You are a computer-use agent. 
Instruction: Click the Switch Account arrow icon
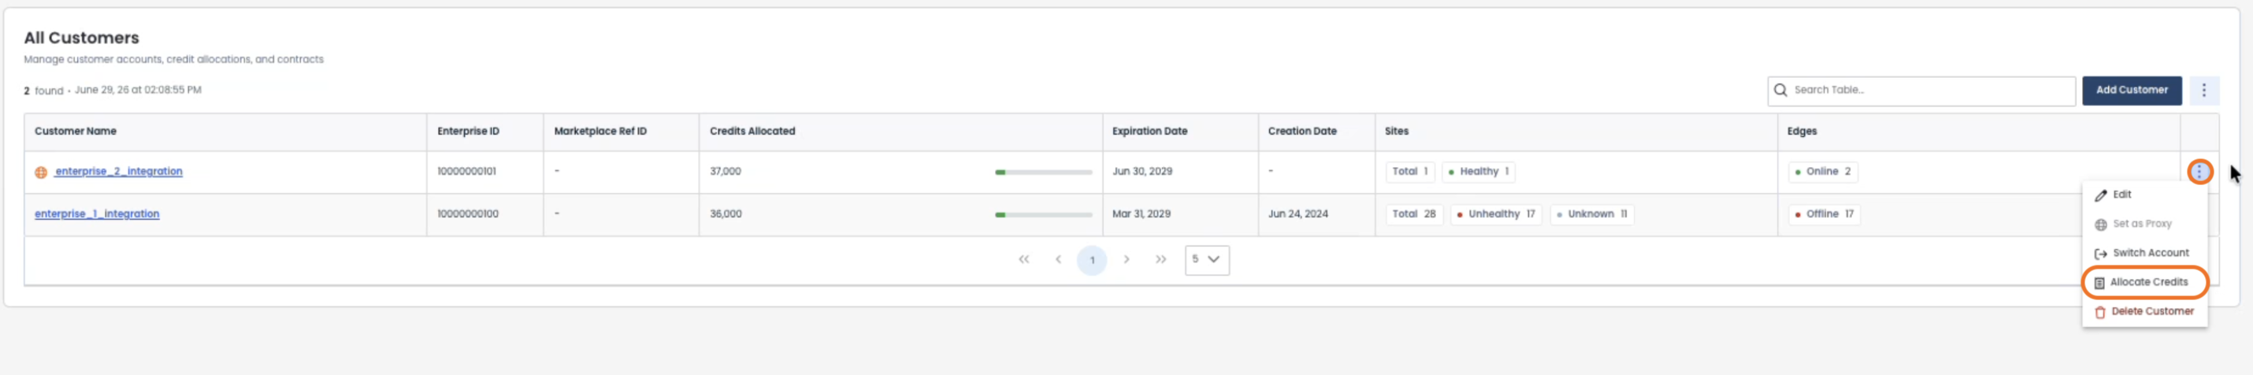pyautogui.click(x=2100, y=254)
